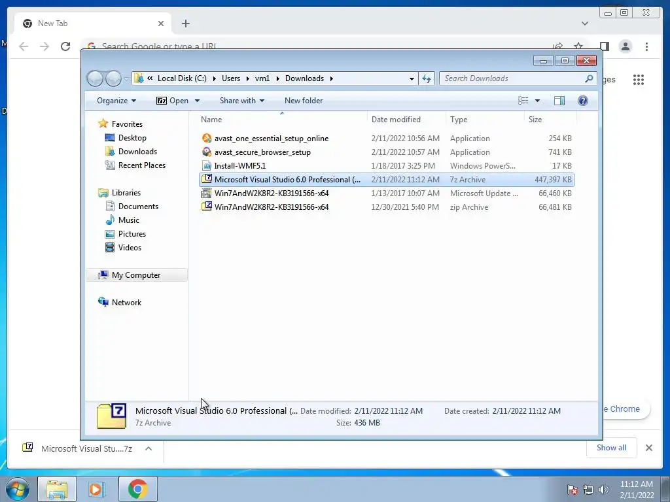
Task: Open the Share with menu
Action: click(242, 101)
